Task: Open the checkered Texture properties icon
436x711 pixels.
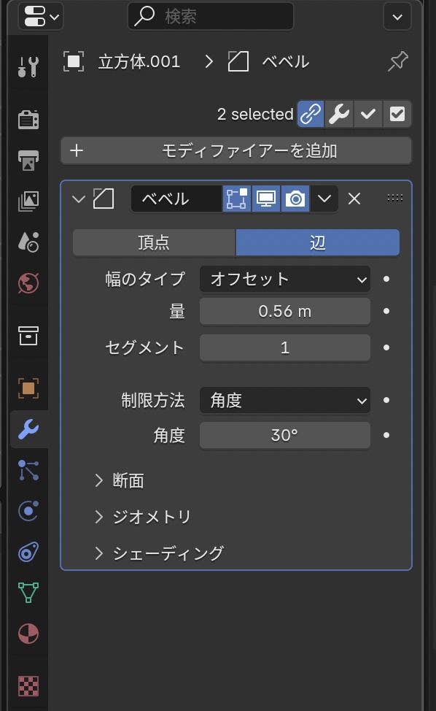Action: pos(28,686)
